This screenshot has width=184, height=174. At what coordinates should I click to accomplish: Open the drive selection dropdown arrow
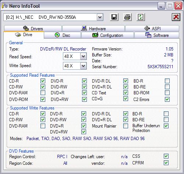click(100, 17)
